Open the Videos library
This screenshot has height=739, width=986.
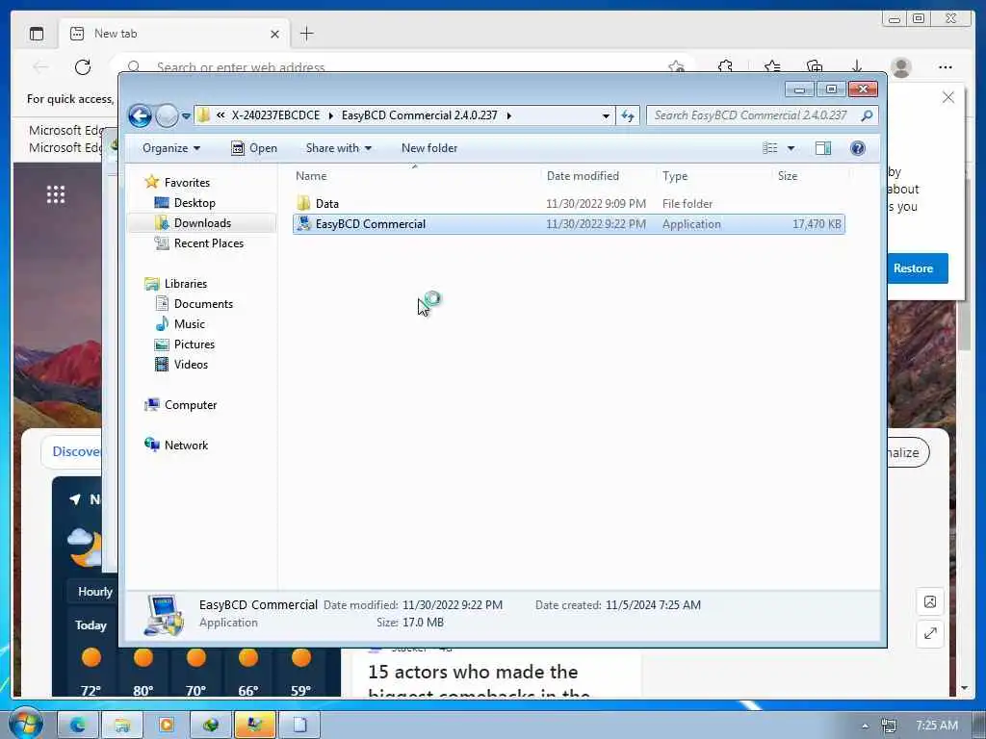pyautogui.click(x=191, y=365)
